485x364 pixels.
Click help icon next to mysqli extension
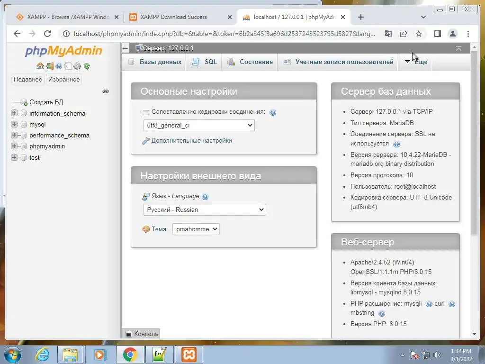tap(429, 304)
